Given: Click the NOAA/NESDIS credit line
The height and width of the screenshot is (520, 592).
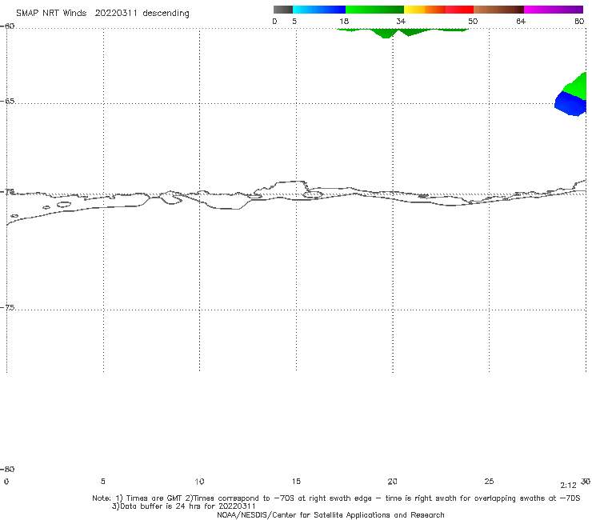Looking at the screenshot, I should coord(330,515).
